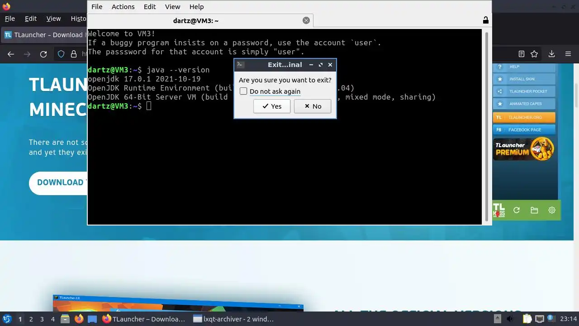Open the terminal View menu
Viewport: 579px width, 326px height.
tap(172, 7)
